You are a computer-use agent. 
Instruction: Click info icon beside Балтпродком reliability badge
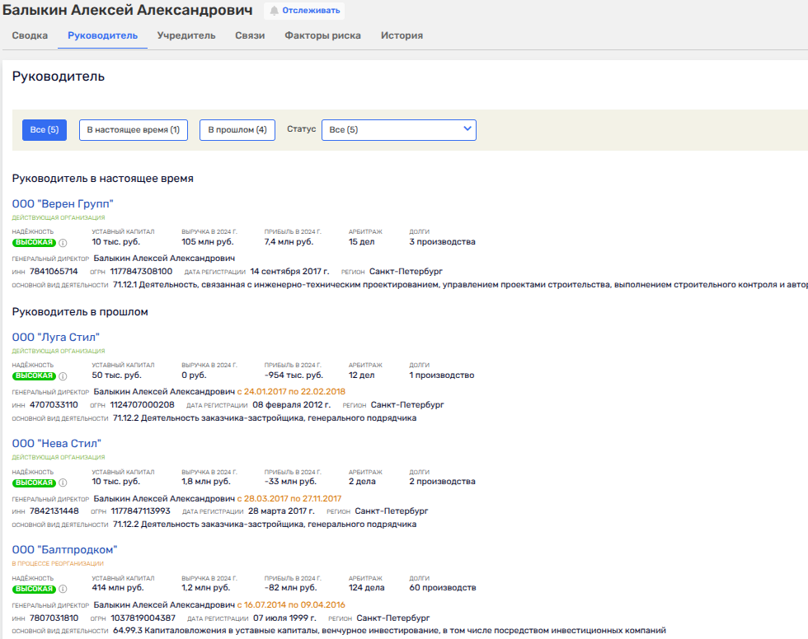point(63,589)
